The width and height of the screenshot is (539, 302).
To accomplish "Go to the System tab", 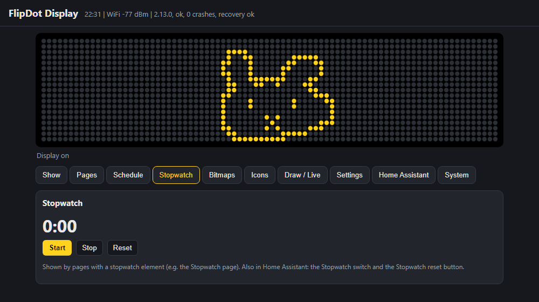I will click(x=457, y=175).
